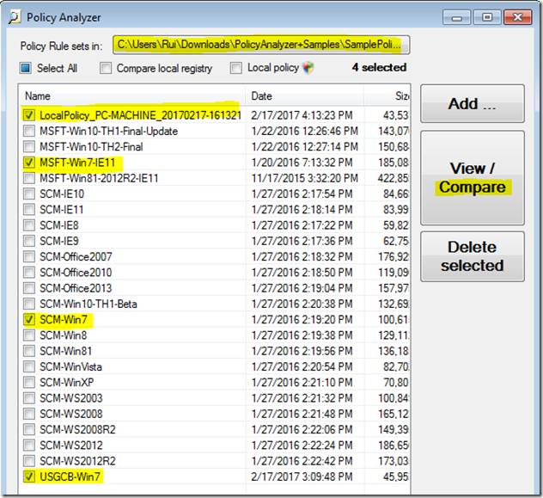Click date 1/27/2016 2:20:38 PM
The width and height of the screenshot is (543, 498).
point(302,304)
